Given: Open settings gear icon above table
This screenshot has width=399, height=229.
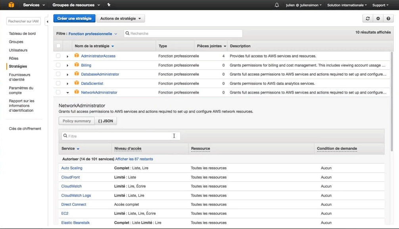Looking at the screenshot, I should coord(378,19).
